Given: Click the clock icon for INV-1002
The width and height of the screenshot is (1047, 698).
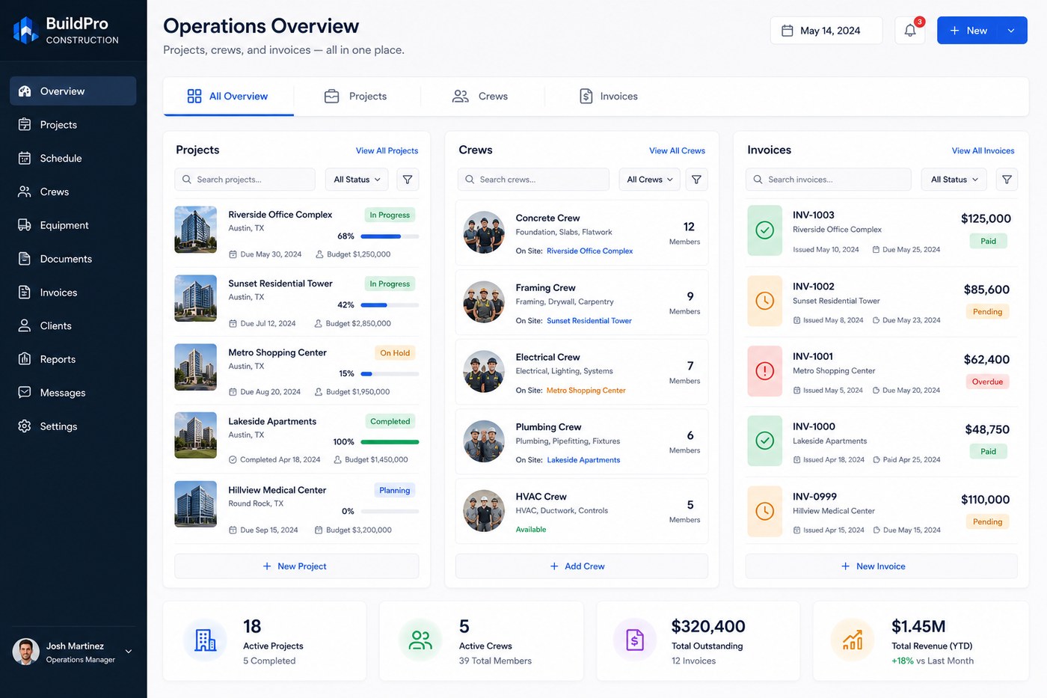Looking at the screenshot, I should pos(764,301).
